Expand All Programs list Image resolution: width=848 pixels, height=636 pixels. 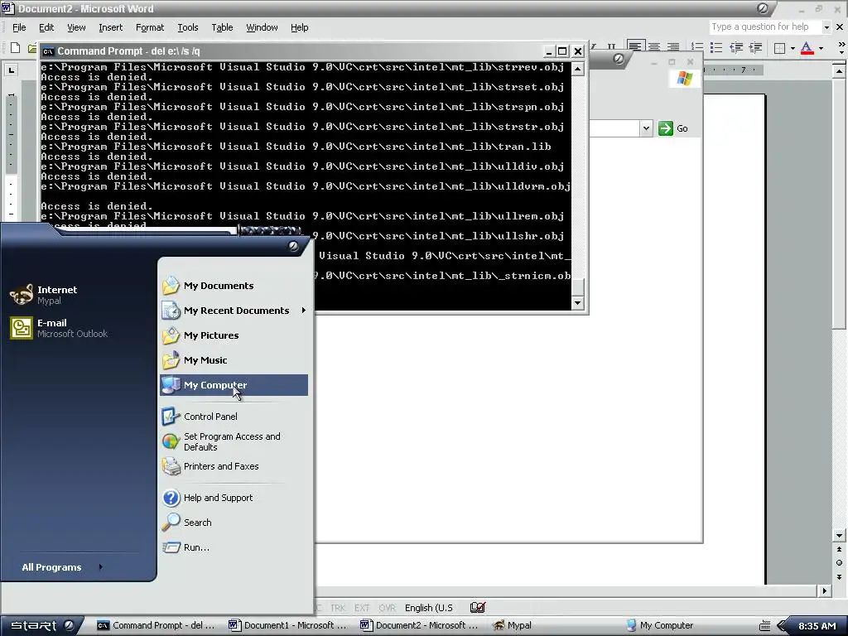62,567
